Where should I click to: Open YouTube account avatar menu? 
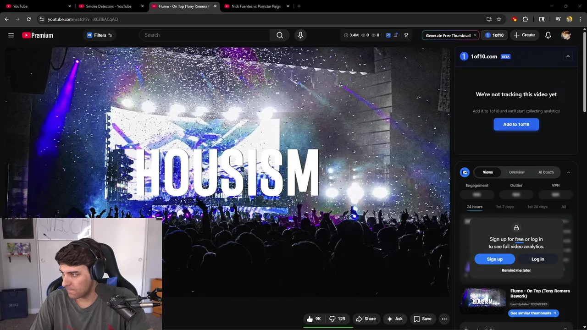tap(566, 35)
